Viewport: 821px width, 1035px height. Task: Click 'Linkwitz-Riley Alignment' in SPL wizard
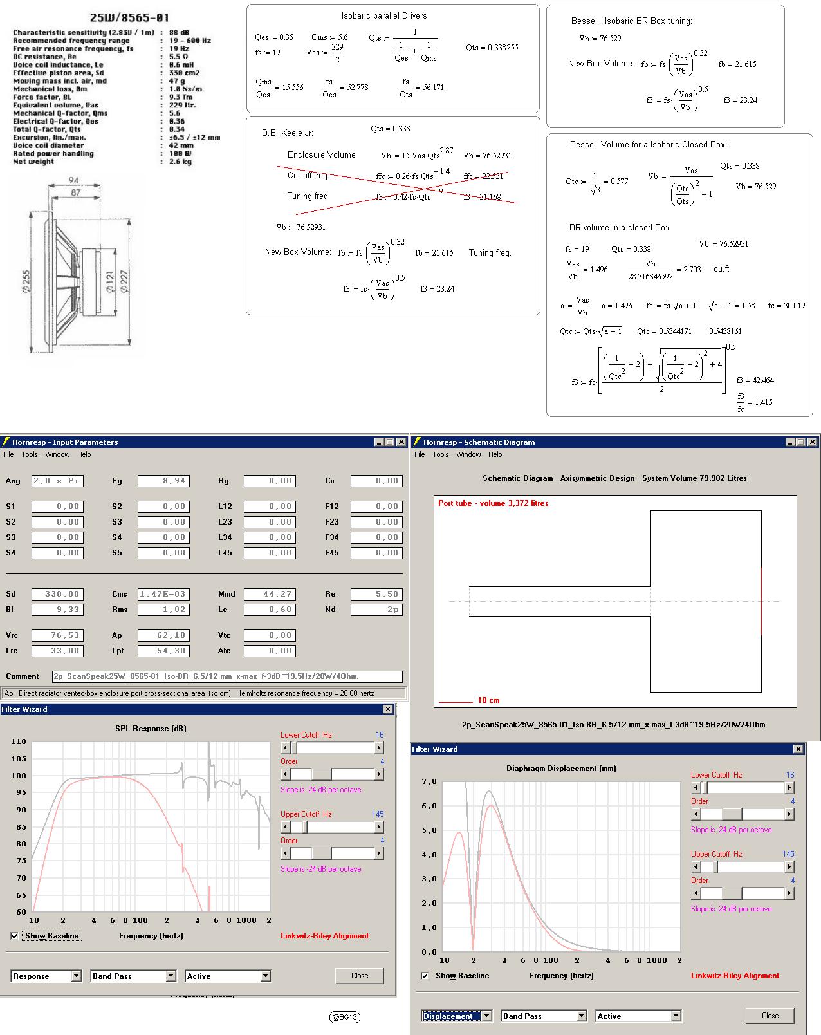point(325,936)
